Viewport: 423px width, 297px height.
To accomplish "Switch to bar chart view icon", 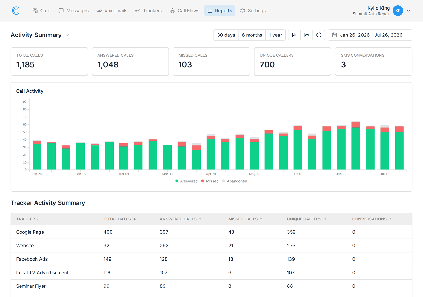I will (x=294, y=35).
